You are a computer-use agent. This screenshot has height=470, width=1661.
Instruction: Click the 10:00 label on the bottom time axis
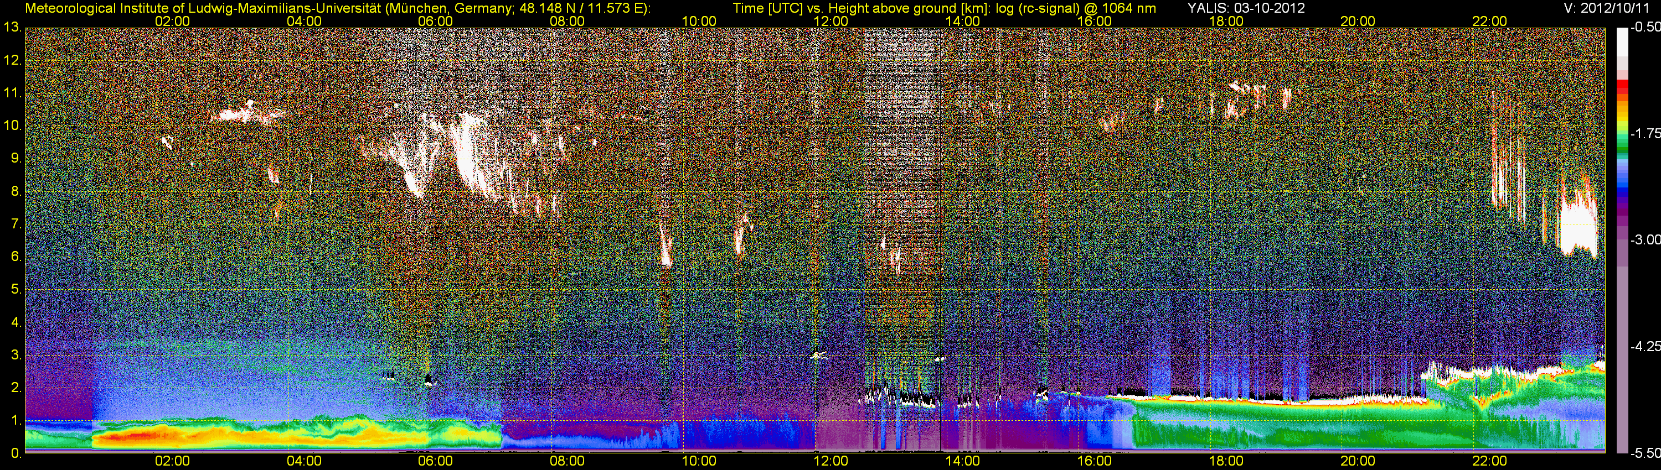(x=699, y=461)
